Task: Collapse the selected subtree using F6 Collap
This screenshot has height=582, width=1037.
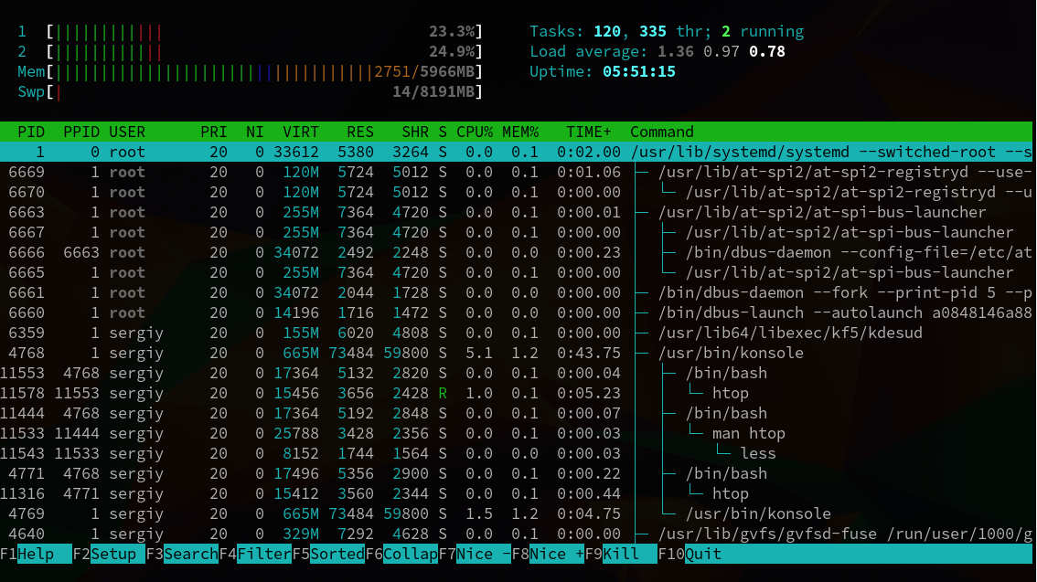Action: pos(401,554)
